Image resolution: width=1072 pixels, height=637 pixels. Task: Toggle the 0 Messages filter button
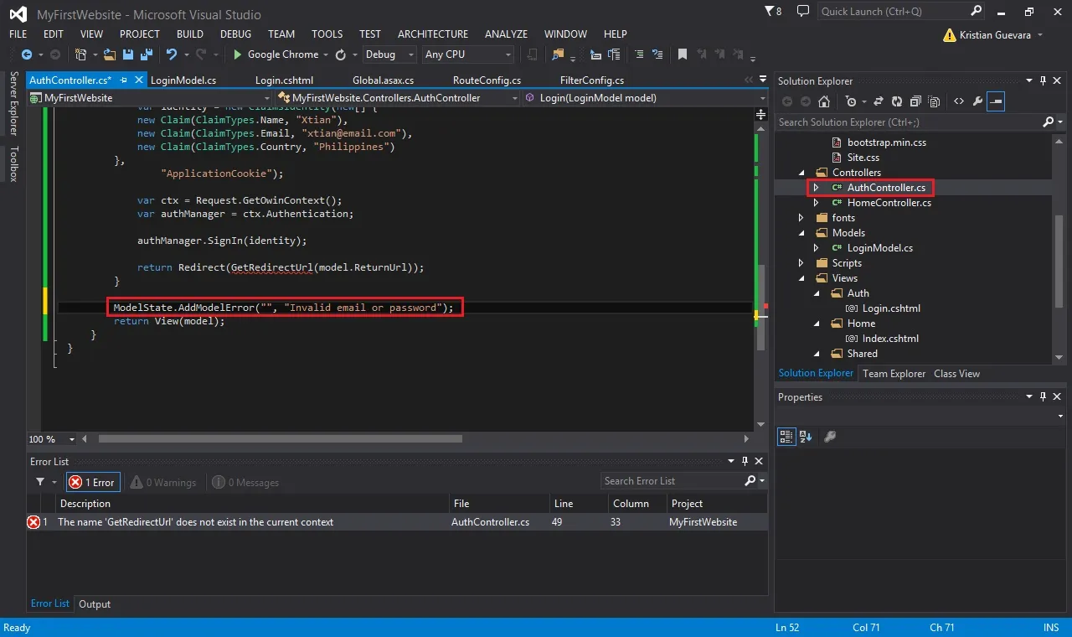coord(245,482)
